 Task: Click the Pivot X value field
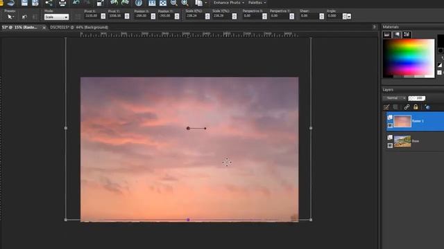tap(92, 16)
